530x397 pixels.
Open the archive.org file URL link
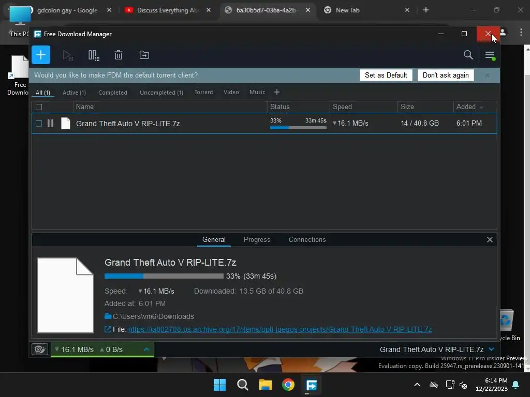280,329
